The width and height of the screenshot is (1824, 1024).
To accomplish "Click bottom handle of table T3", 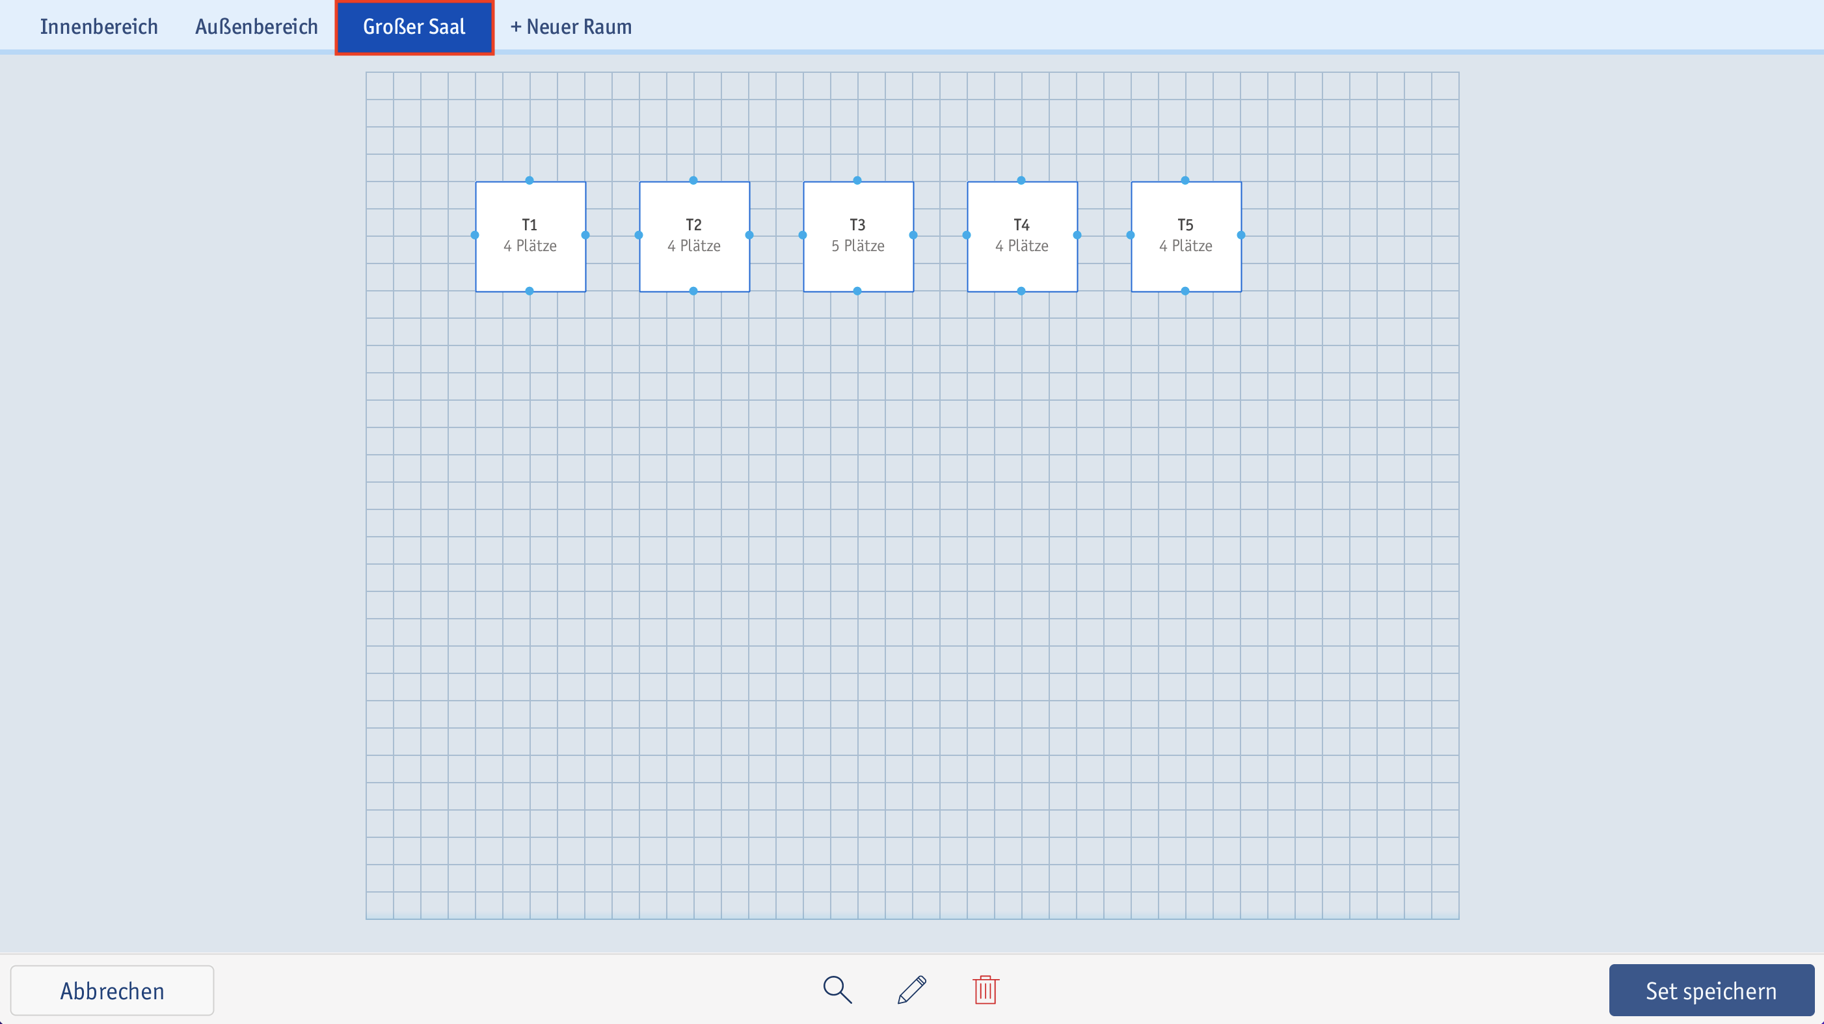I will click(857, 291).
